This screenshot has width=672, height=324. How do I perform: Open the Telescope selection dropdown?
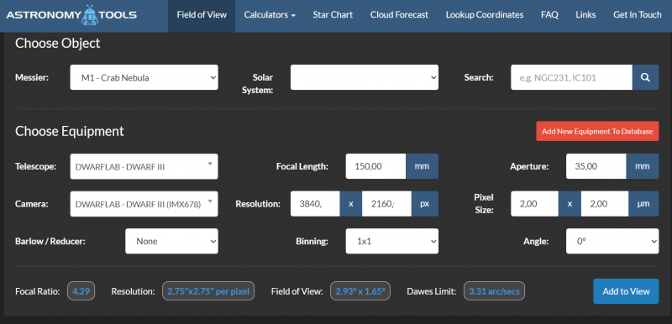[x=144, y=166]
